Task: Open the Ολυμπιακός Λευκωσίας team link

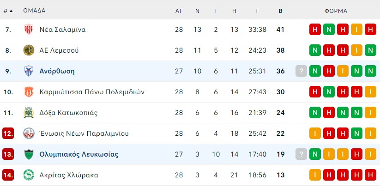Action: pos(79,154)
